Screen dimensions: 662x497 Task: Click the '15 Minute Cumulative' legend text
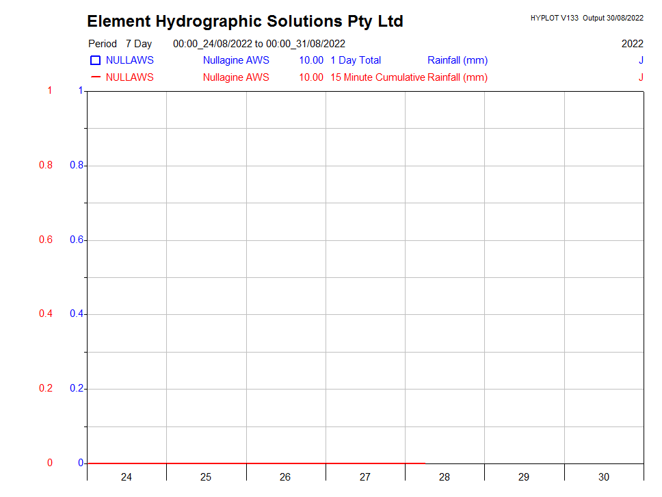click(378, 77)
